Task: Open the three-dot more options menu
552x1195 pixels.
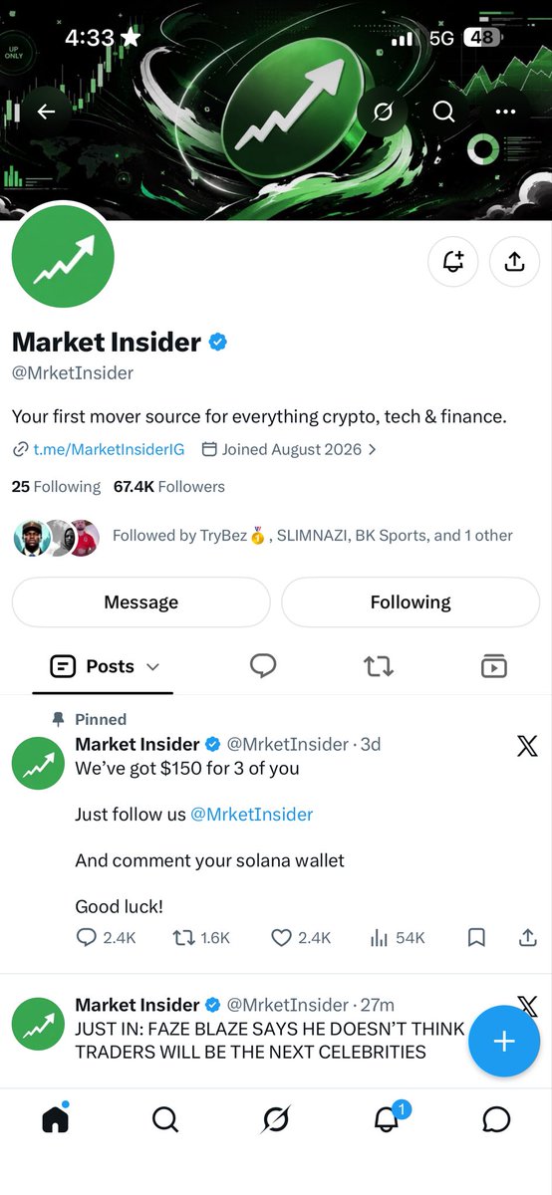Action: pos(506,112)
